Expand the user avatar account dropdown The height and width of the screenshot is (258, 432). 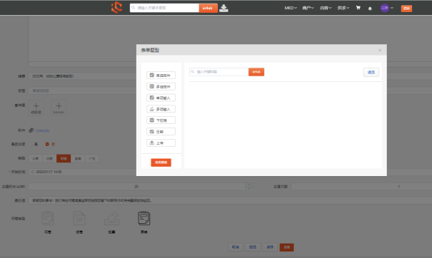(387, 8)
